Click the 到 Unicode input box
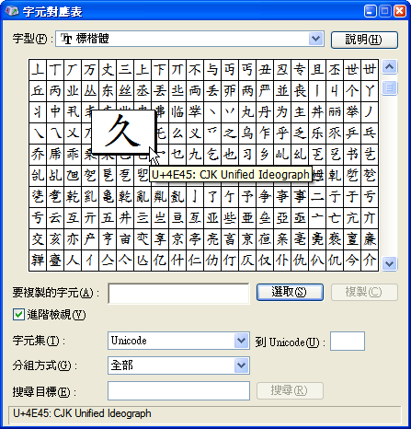The image size is (411, 429). coord(348,341)
